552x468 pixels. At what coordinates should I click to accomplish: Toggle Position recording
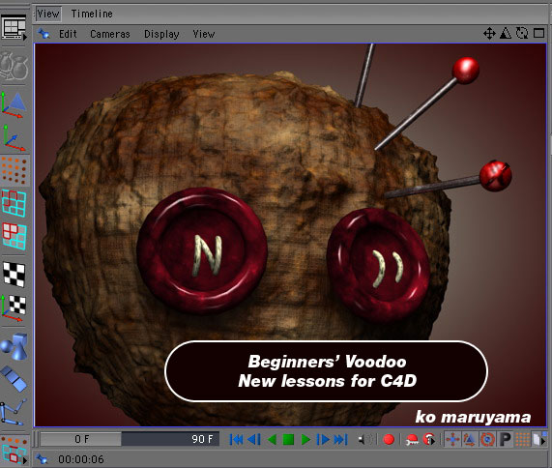click(x=452, y=440)
